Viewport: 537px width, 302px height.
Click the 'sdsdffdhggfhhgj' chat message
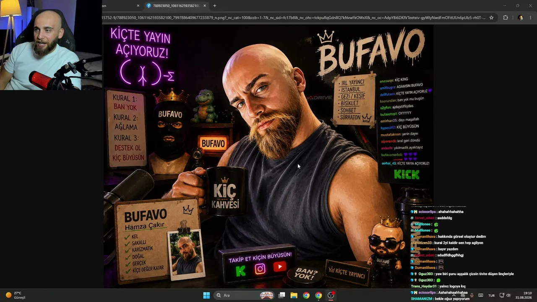[x=450, y=255]
